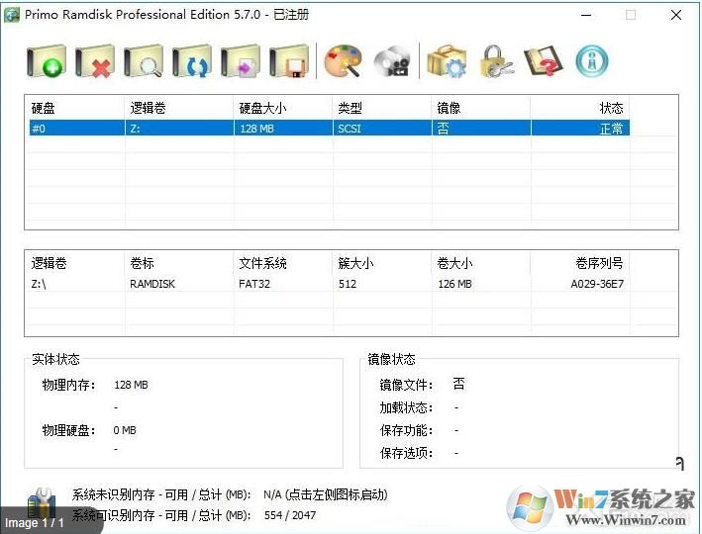702x534 pixels.
Task: Click the 卷标 column header
Action: pos(142,263)
